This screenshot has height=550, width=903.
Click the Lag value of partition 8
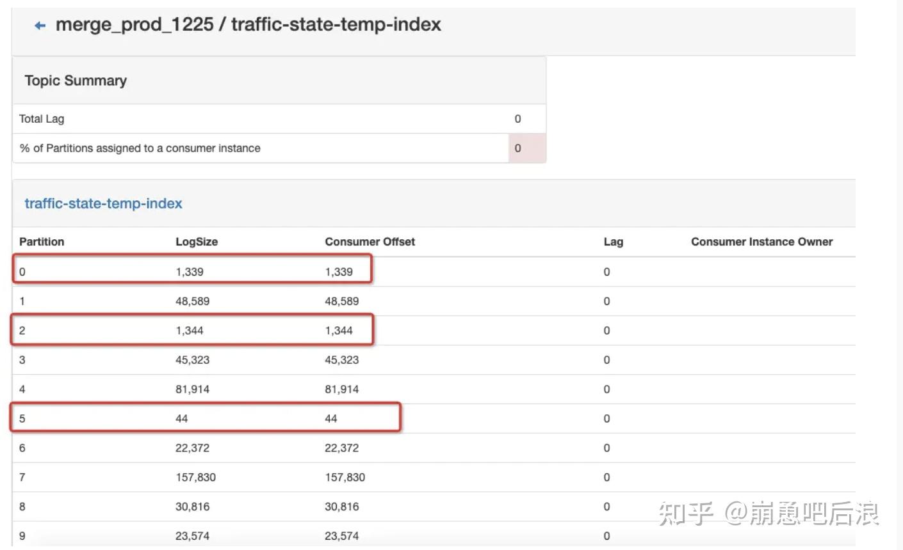[x=606, y=507]
